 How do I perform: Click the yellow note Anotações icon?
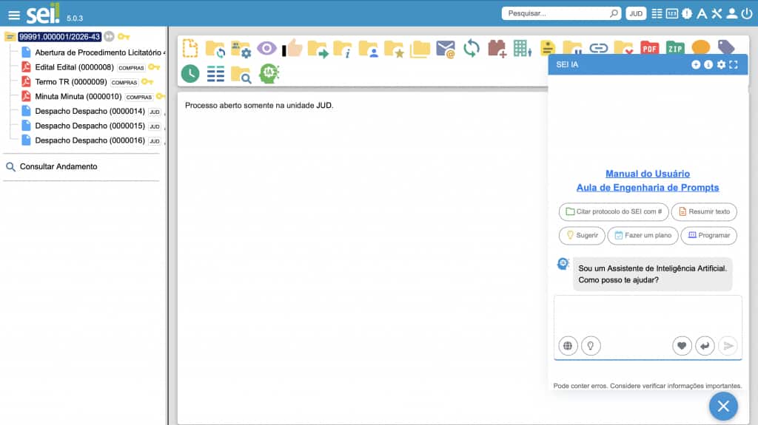[x=548, y=47]
